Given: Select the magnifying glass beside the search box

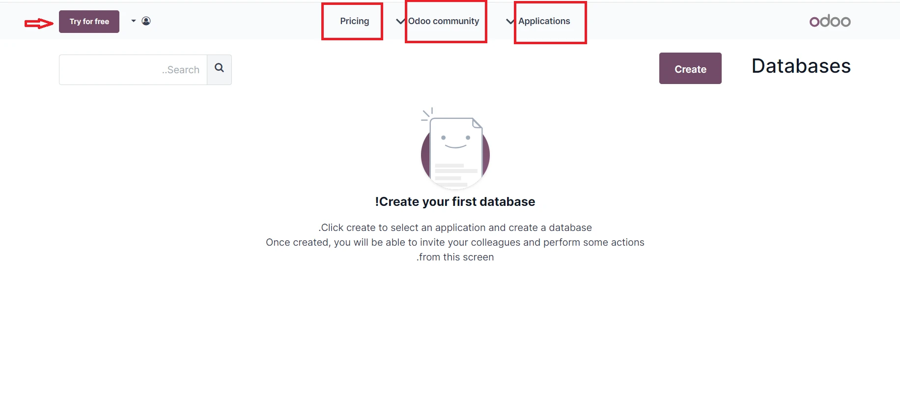Looking at the screenshot, I should [219, 69].
